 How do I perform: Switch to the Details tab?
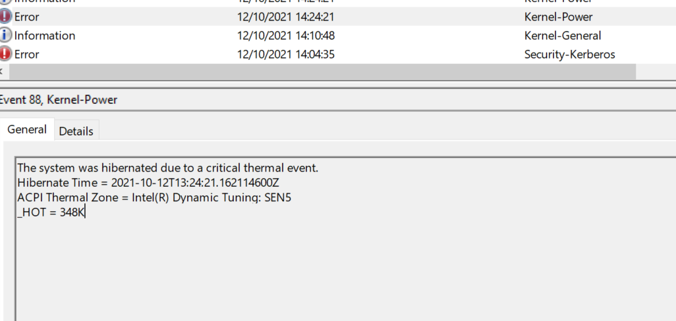click(76, 131)
